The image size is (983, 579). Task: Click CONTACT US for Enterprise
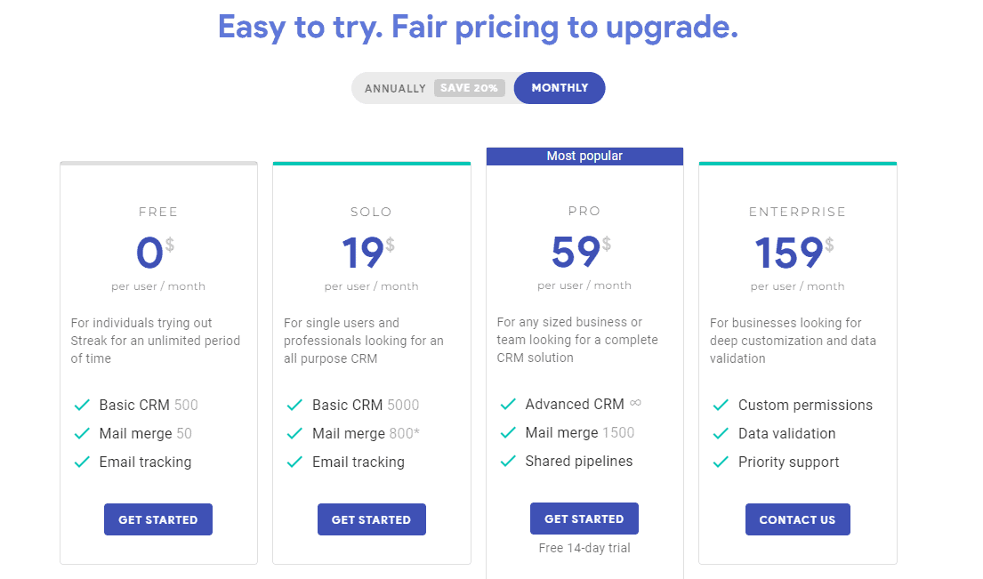(x=797, y=519)
